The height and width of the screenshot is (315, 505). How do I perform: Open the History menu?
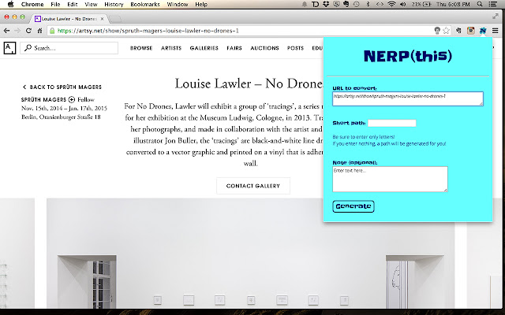pyautogui.click(x=114, y=4)
